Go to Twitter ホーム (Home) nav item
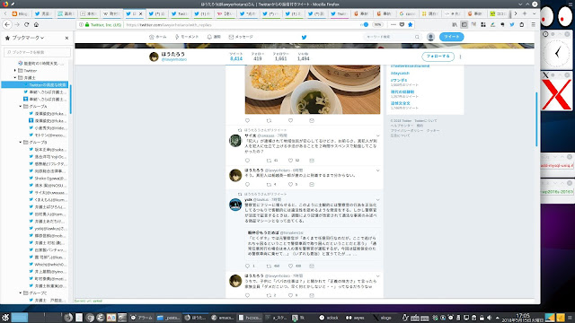The height and width of the screenshot is (323, 575). pos(158,37)
